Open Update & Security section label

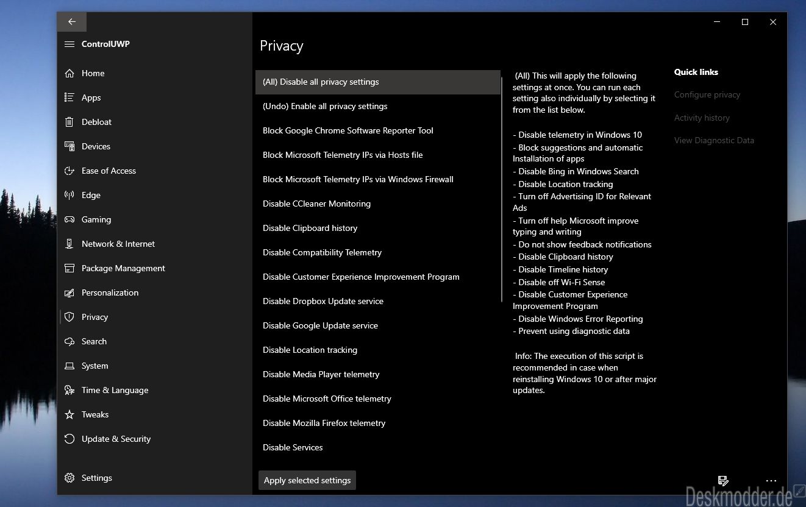pos(116,439)
